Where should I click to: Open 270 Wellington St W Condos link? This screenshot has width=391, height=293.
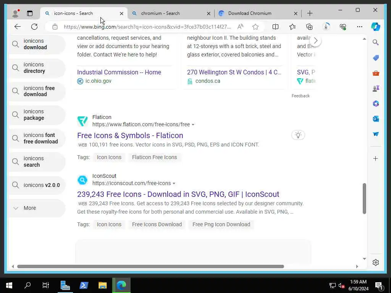[x=234, y=72]
